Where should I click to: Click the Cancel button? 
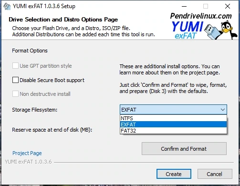click(x=215, y=174)
